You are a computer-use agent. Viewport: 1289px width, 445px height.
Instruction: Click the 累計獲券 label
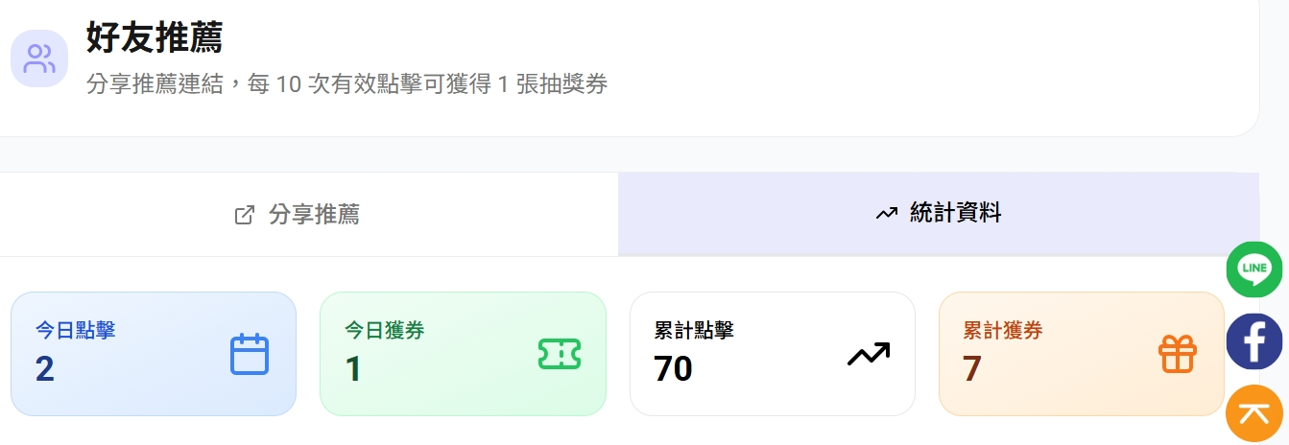(1003, 331)
